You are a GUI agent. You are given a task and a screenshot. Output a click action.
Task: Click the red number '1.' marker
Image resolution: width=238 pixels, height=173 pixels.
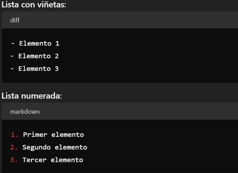pos(14,135)
